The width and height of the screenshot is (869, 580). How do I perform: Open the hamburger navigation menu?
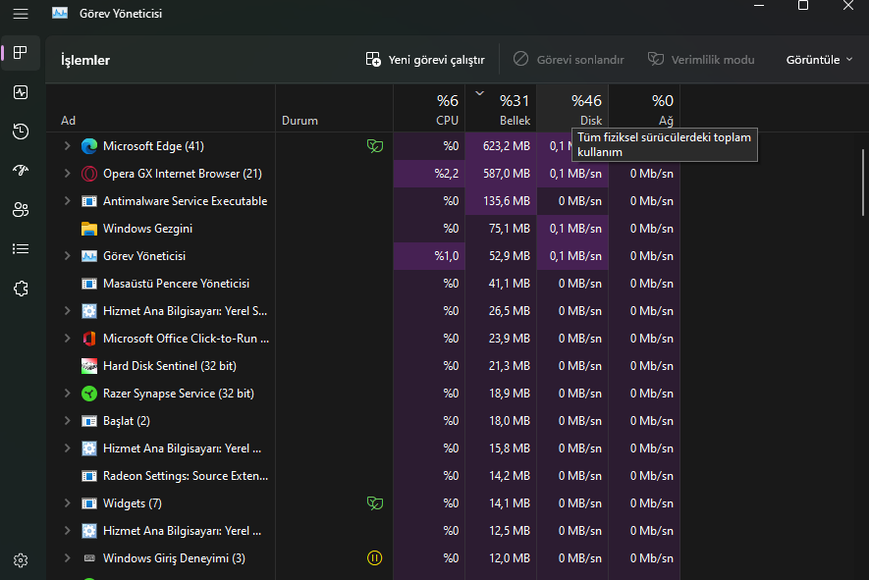[21, 14]
